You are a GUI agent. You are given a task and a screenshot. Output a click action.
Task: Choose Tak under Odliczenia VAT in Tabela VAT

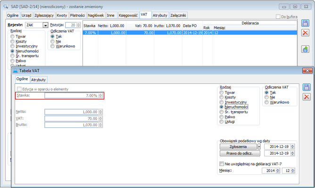click(x=266, y=92)
